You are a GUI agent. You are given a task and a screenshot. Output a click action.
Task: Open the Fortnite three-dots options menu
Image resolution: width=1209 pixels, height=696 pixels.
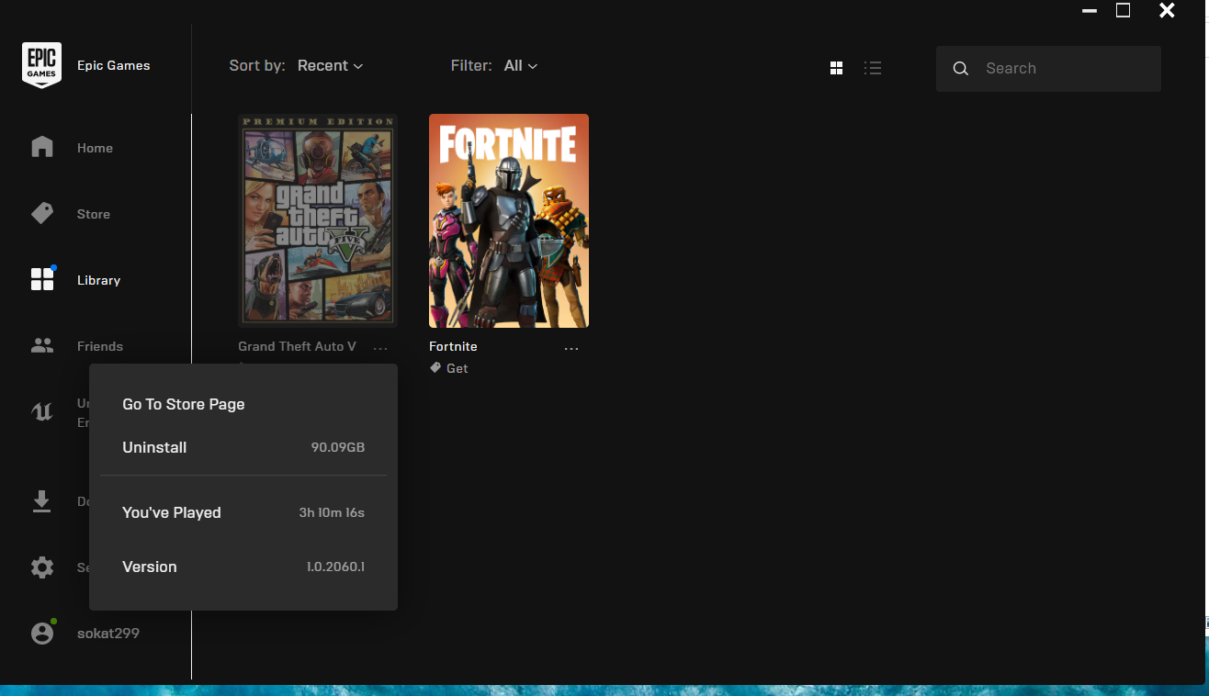571,348
